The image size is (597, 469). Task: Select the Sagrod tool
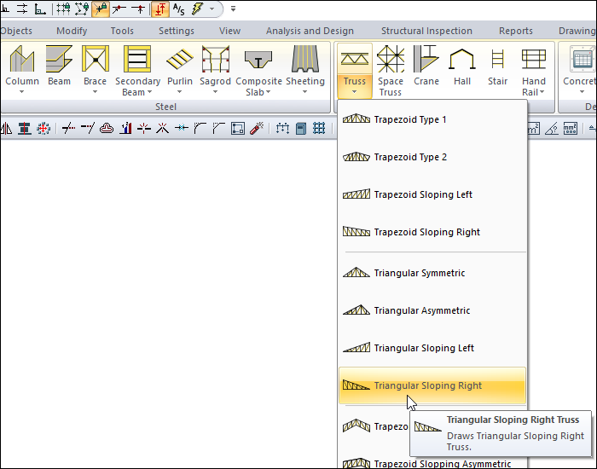215,61
